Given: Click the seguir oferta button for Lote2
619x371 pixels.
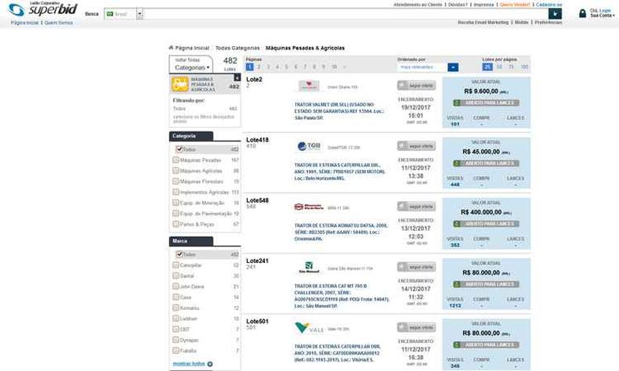Looking at the screenshot, I should click(x=417, y=85).
